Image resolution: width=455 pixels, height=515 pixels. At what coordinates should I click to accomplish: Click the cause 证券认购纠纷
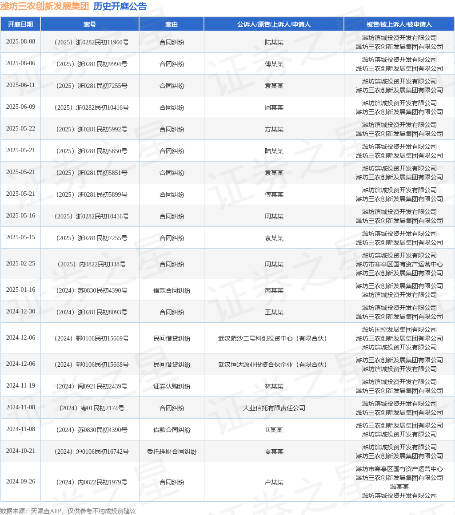172,386
